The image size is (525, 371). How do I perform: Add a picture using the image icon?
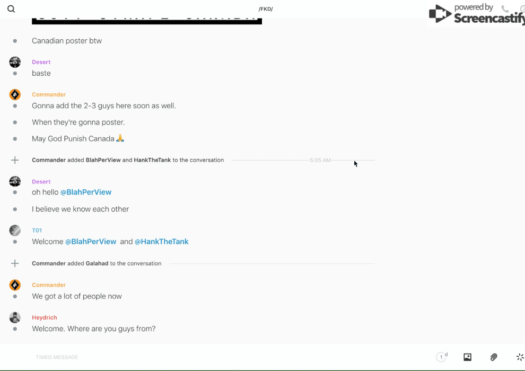pos(467,357)
